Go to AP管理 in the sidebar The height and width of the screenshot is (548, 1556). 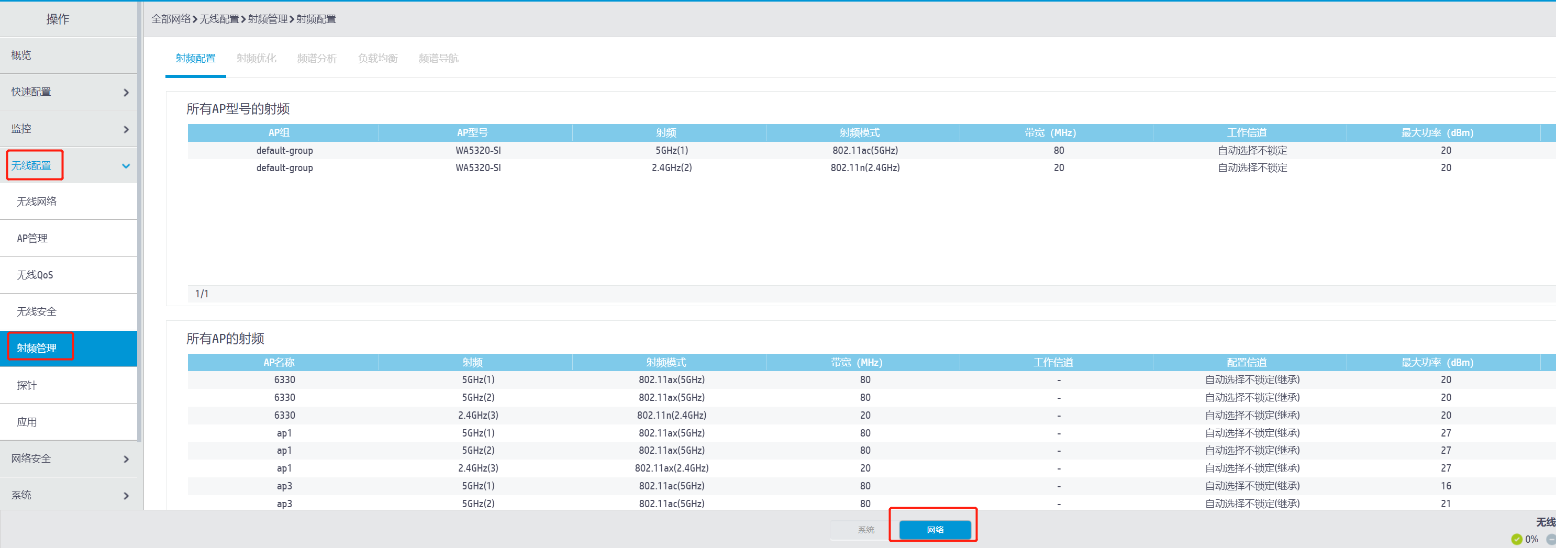pos(68,239)
